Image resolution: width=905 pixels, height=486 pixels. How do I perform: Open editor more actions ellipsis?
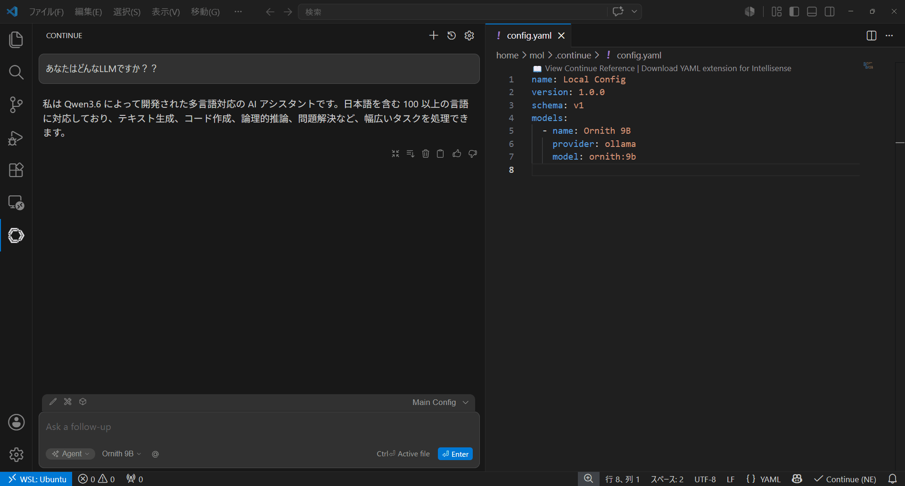click(x=889, y=36)
